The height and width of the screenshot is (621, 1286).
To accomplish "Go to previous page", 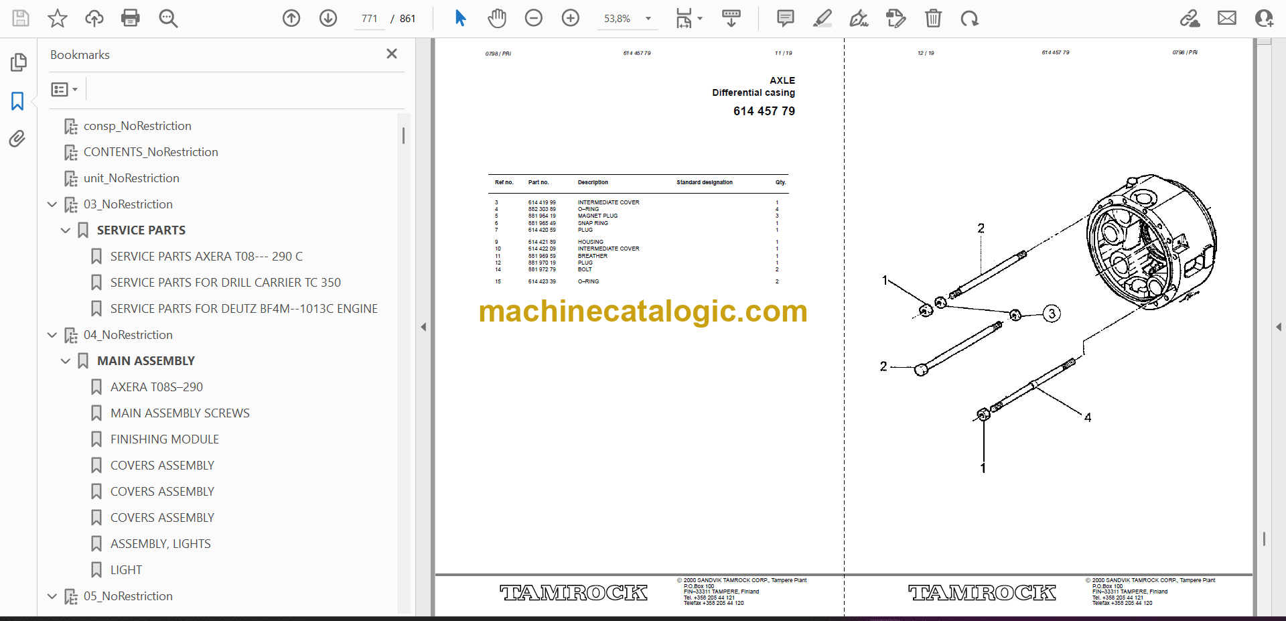I will [x=291, y=18].
